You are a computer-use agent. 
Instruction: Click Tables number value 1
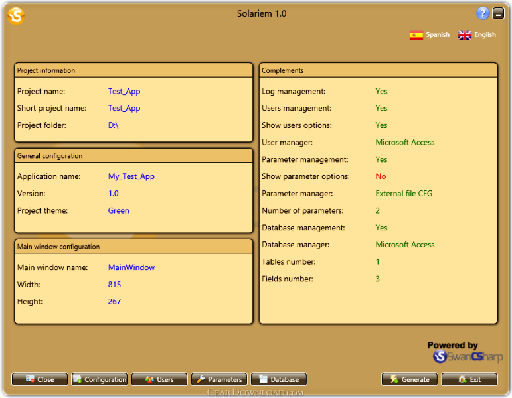[x=377, y=261]
